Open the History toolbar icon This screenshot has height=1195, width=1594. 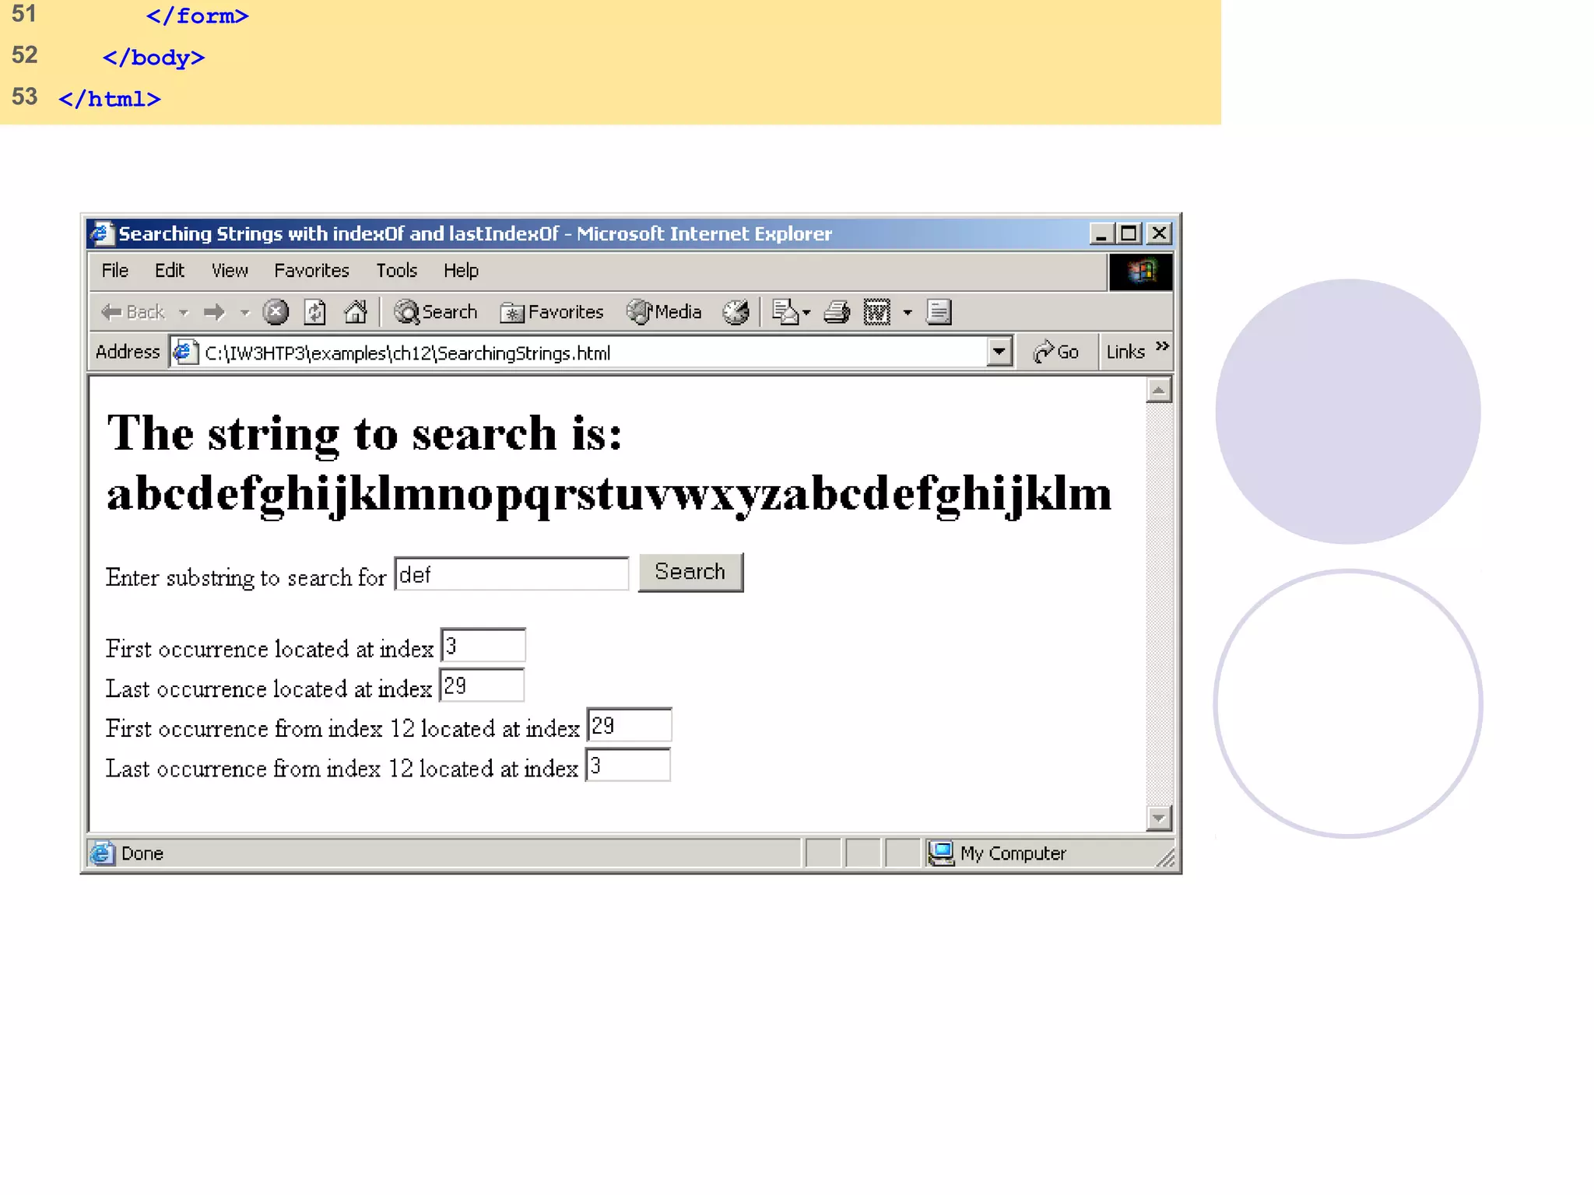(x=736, y=312)
